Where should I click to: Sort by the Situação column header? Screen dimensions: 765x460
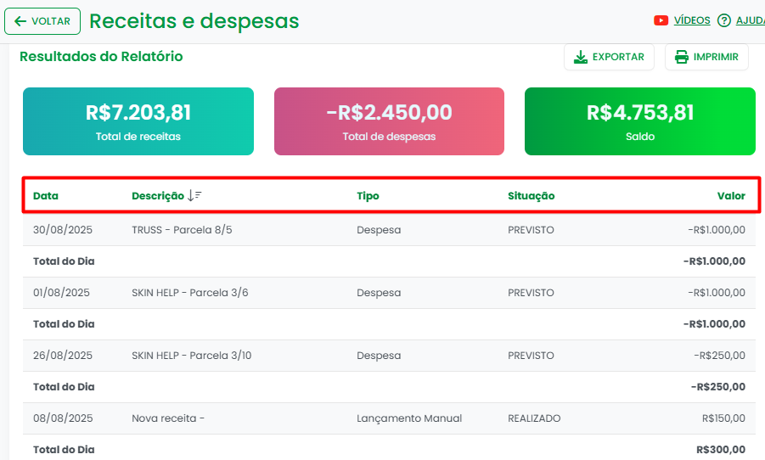[x=531, y=196]
